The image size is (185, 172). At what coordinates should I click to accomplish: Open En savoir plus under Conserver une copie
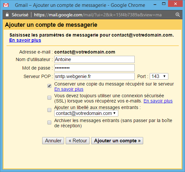[x=69, y=89]
